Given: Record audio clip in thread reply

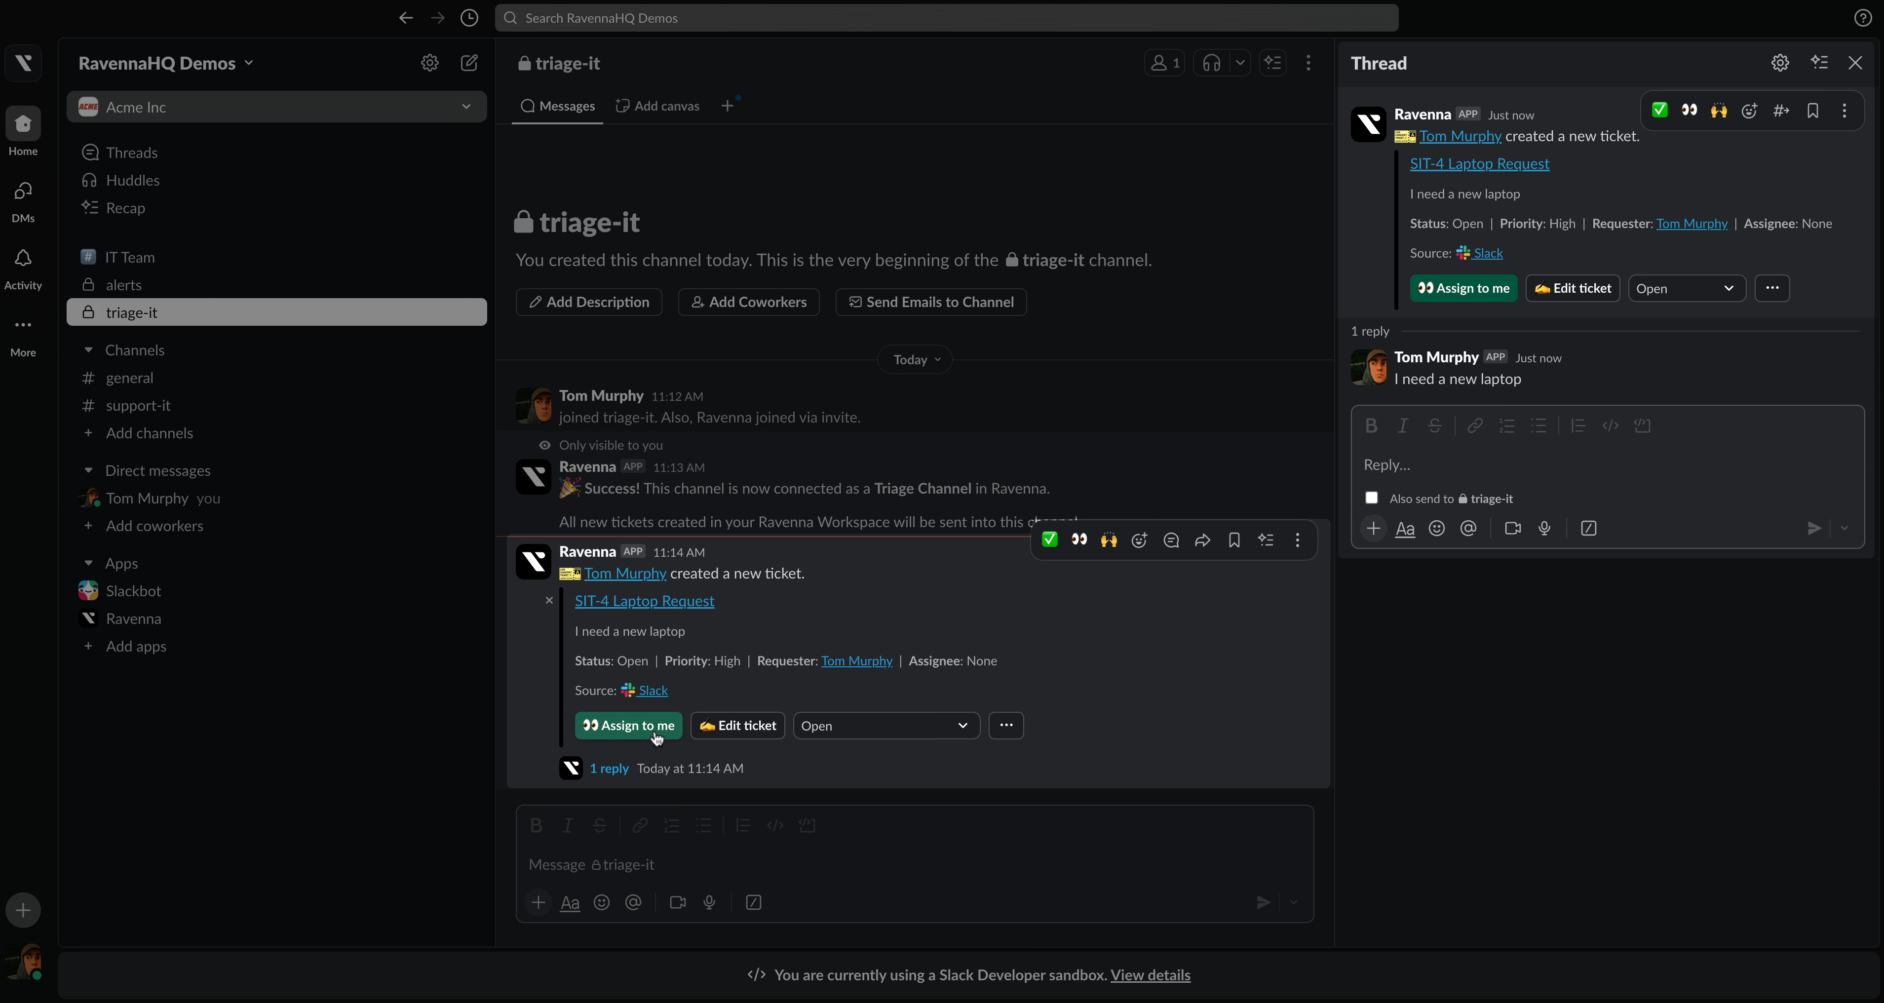Looking at the screenshot, I should click(x=1544, y=528).
